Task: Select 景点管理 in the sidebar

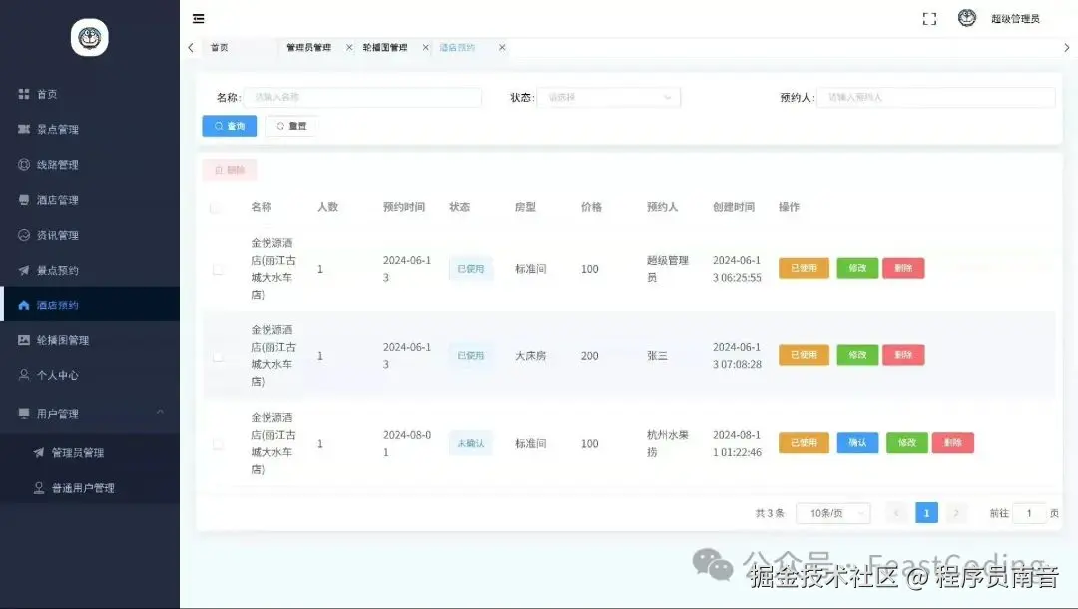Action: tap(60, 128)
